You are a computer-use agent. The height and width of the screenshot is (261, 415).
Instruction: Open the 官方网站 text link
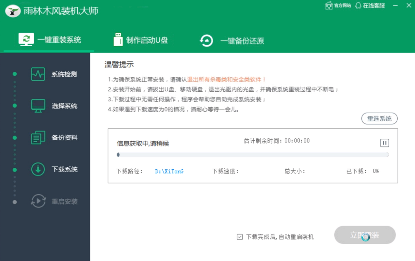[x=343, y=6]
